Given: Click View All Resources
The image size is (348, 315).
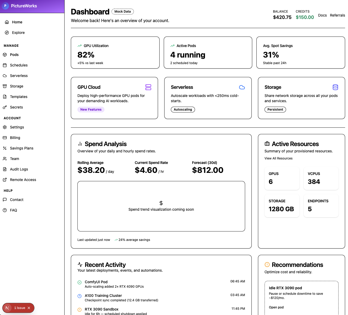Looking at the screenshot, I should coord(278,158).
